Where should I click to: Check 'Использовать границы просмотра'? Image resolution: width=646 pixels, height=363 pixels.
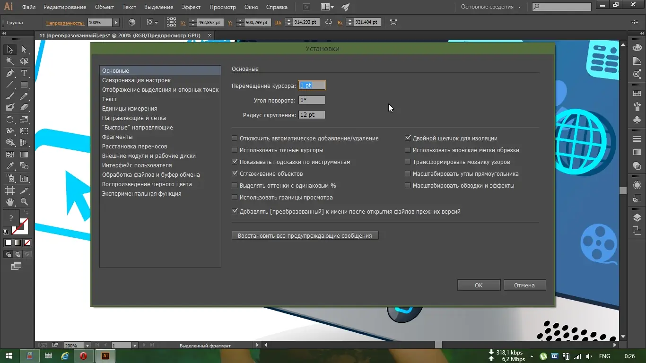tap(235, 198)
